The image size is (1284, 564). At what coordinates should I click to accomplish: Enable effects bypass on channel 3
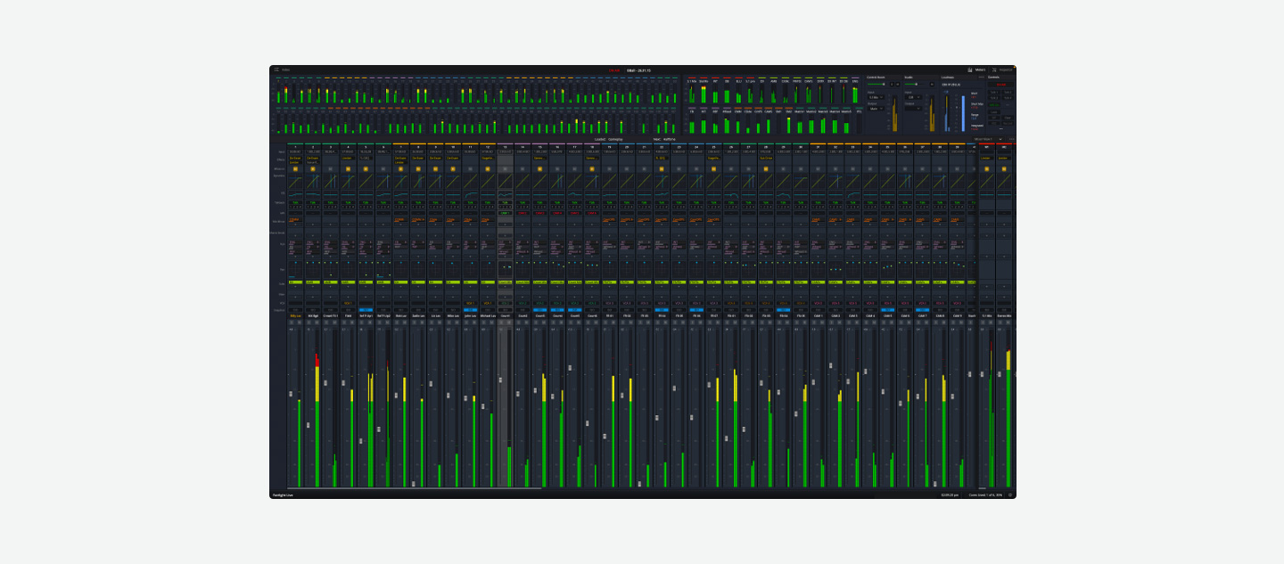330,168
